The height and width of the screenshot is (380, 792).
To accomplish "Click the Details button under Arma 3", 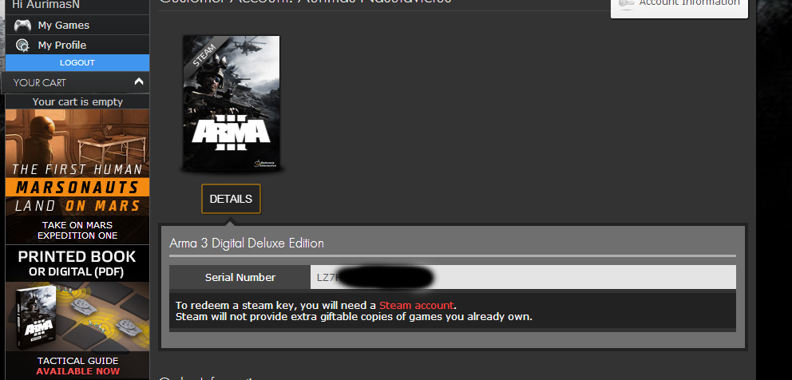I will click(231, 199).
